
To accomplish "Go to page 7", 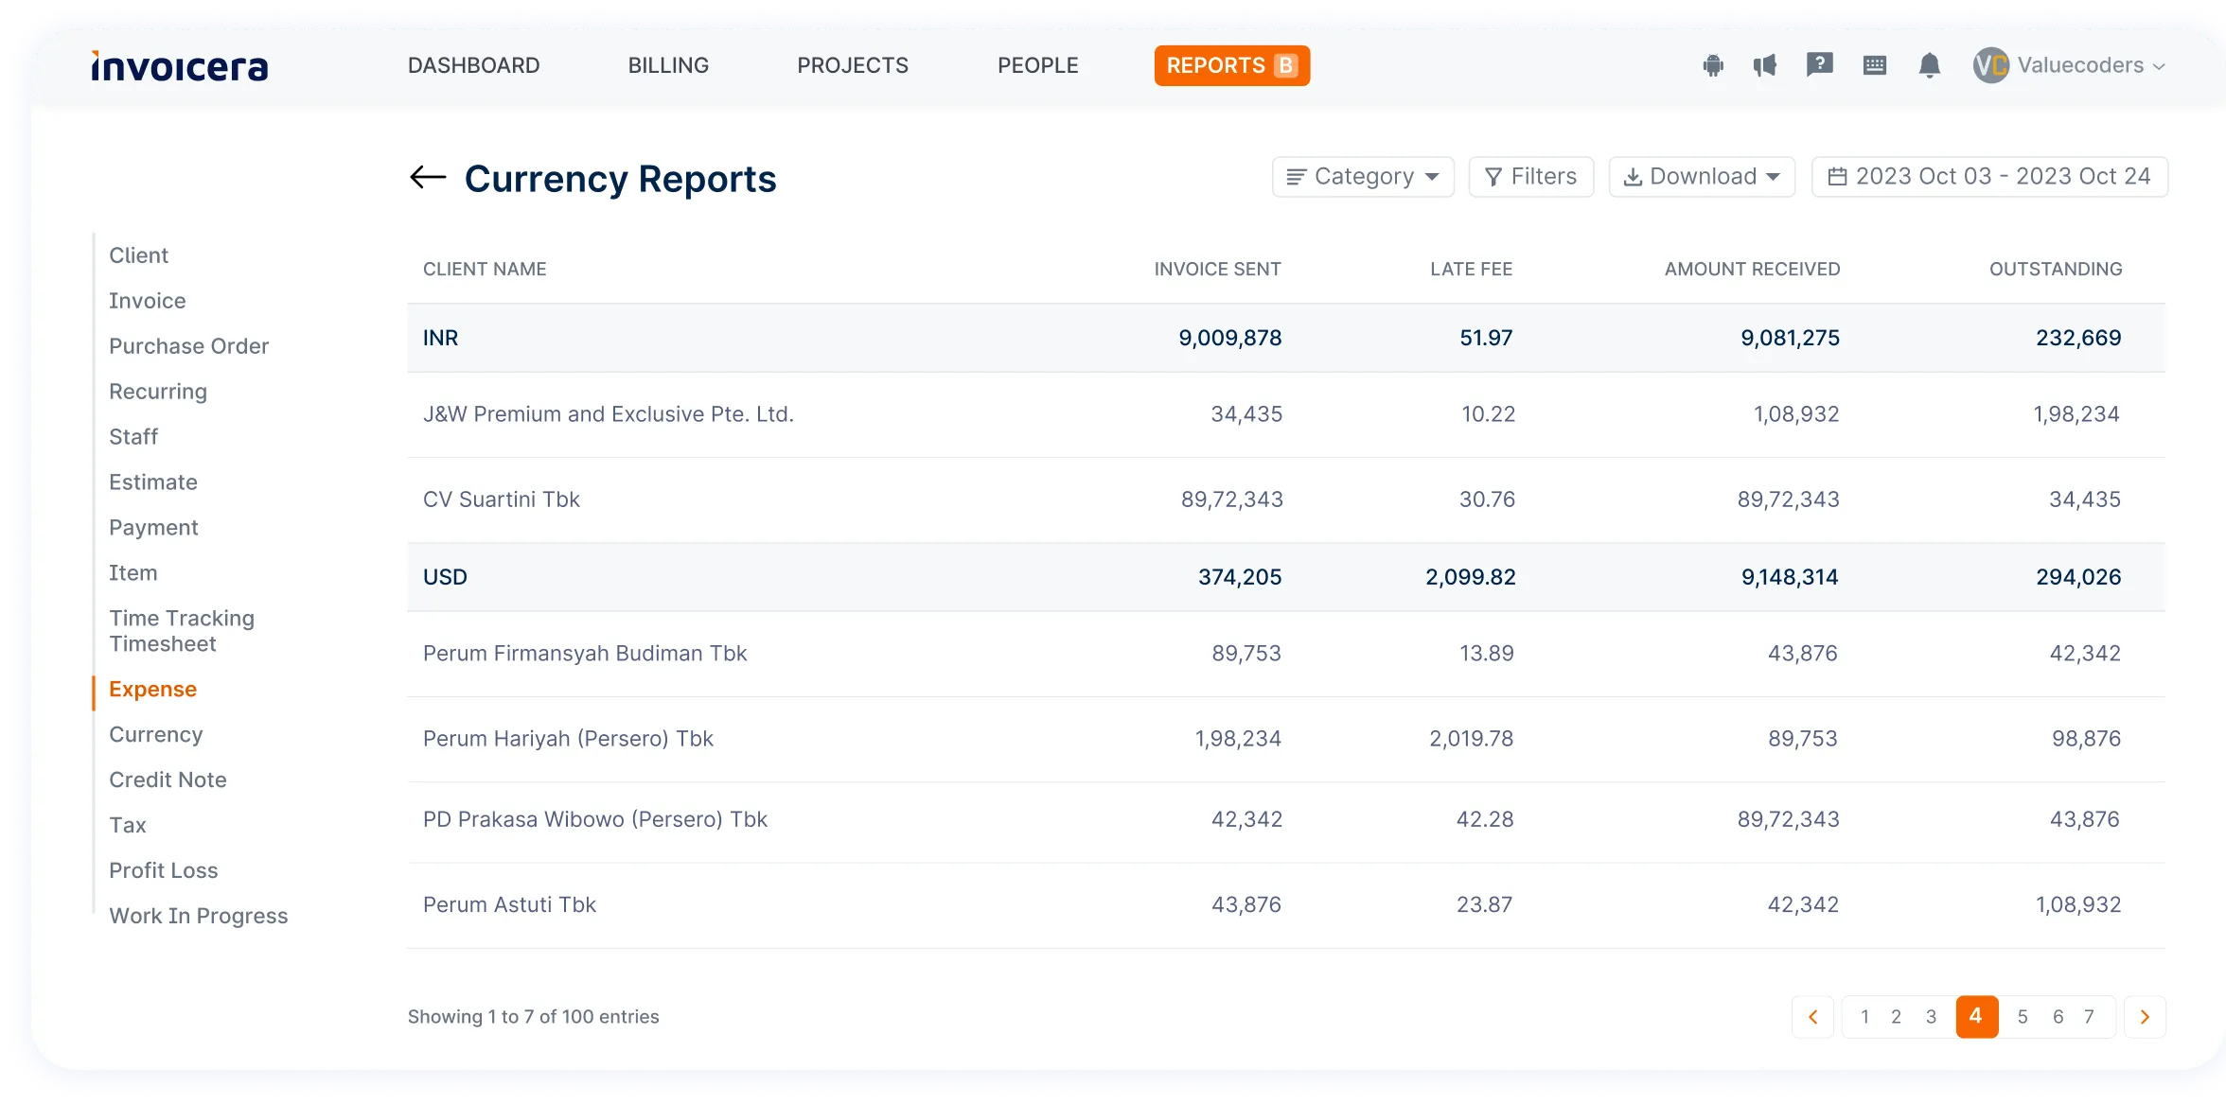I will click(2089, 1017).
